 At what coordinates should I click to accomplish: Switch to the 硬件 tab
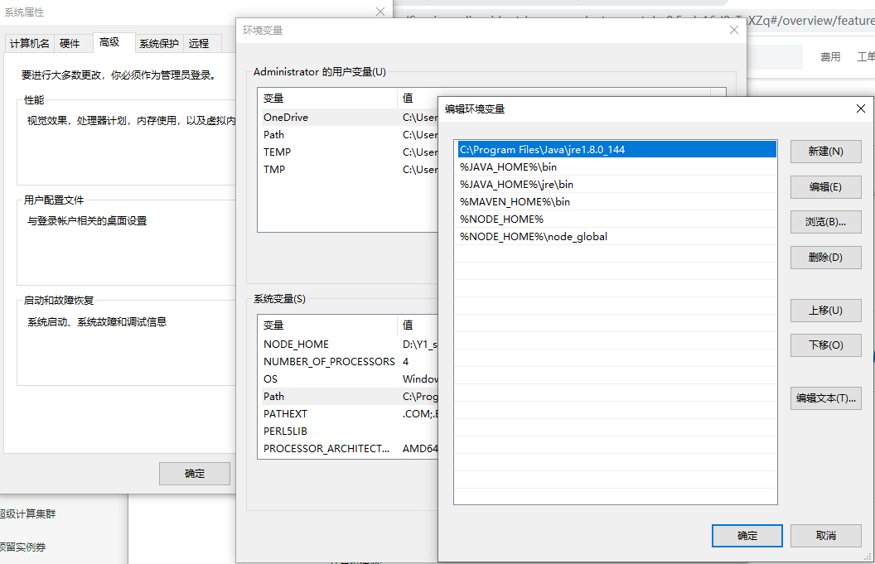click(x=68, y=43)
